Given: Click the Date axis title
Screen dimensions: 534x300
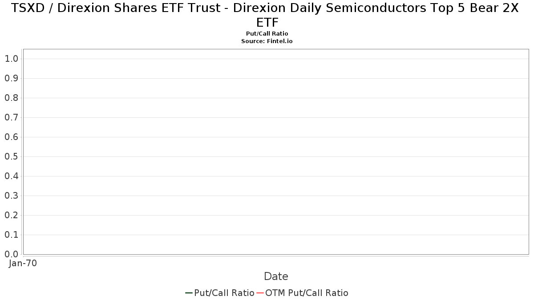Looking at the screenshot, I should (276, 276).
